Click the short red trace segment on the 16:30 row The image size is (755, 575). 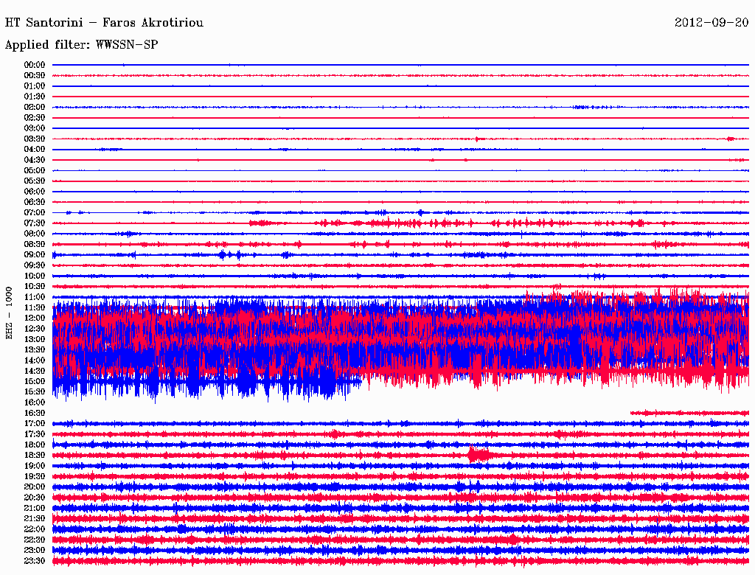(x=689, y=413)
